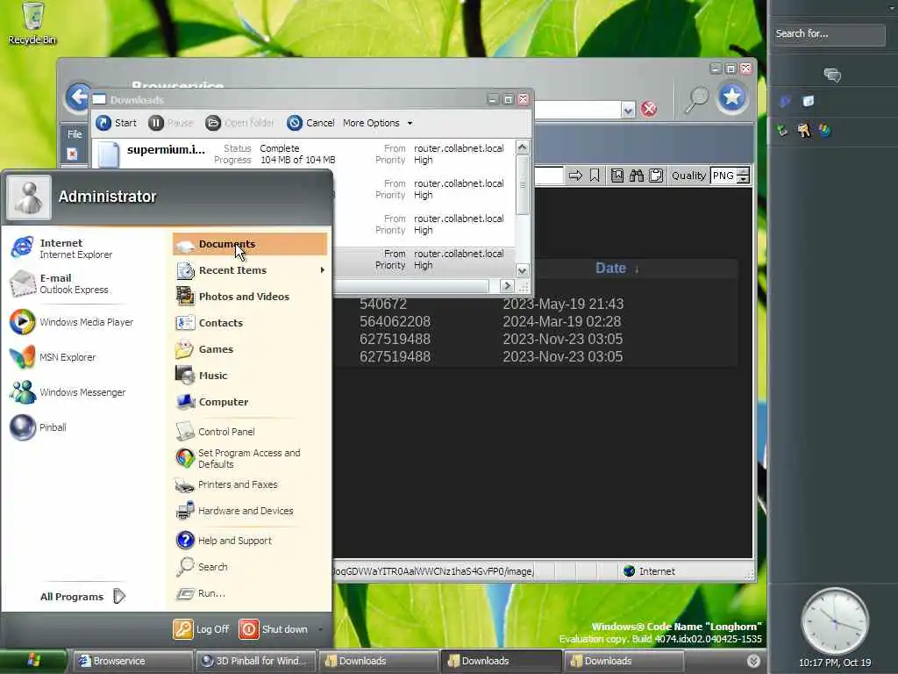Click the Log Off button
This screenshot has height=674, width=898.
pos(201,629)
